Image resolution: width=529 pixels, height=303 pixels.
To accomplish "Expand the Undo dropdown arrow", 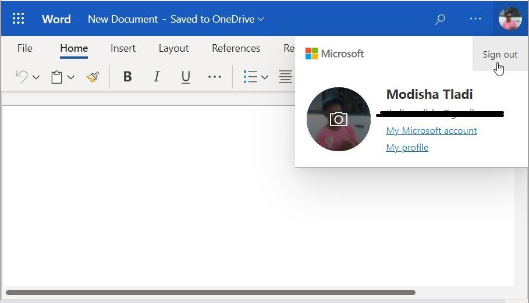I will click(x=36, y=77).
